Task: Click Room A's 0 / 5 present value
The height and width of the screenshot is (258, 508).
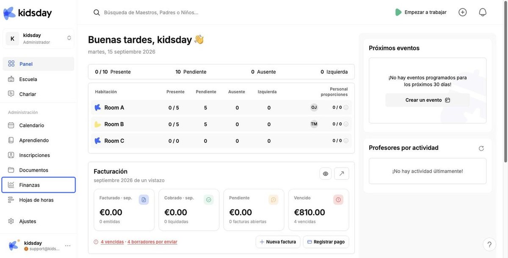Action: pyautogui.click(x=174, y=108)
